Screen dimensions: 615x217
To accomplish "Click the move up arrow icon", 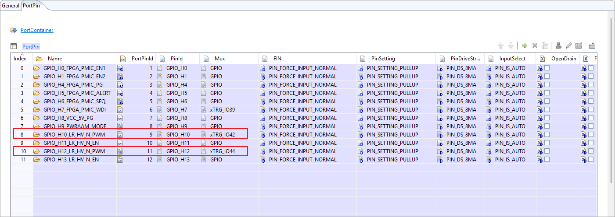I will pyautogui.click(x=500, y=45).
